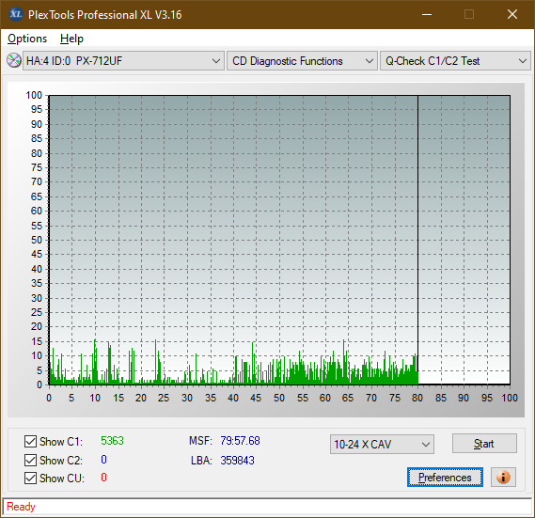Viewport: 535px width, 518px height.
Task: Open the Options menu
Action: pyautogui.click(x=27, y=39)
